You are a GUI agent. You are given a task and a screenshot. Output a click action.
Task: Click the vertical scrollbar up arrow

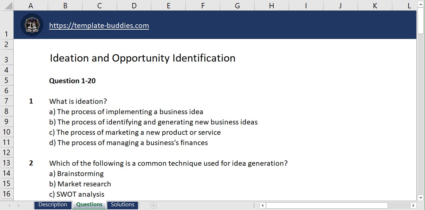(x=421, y=4)
